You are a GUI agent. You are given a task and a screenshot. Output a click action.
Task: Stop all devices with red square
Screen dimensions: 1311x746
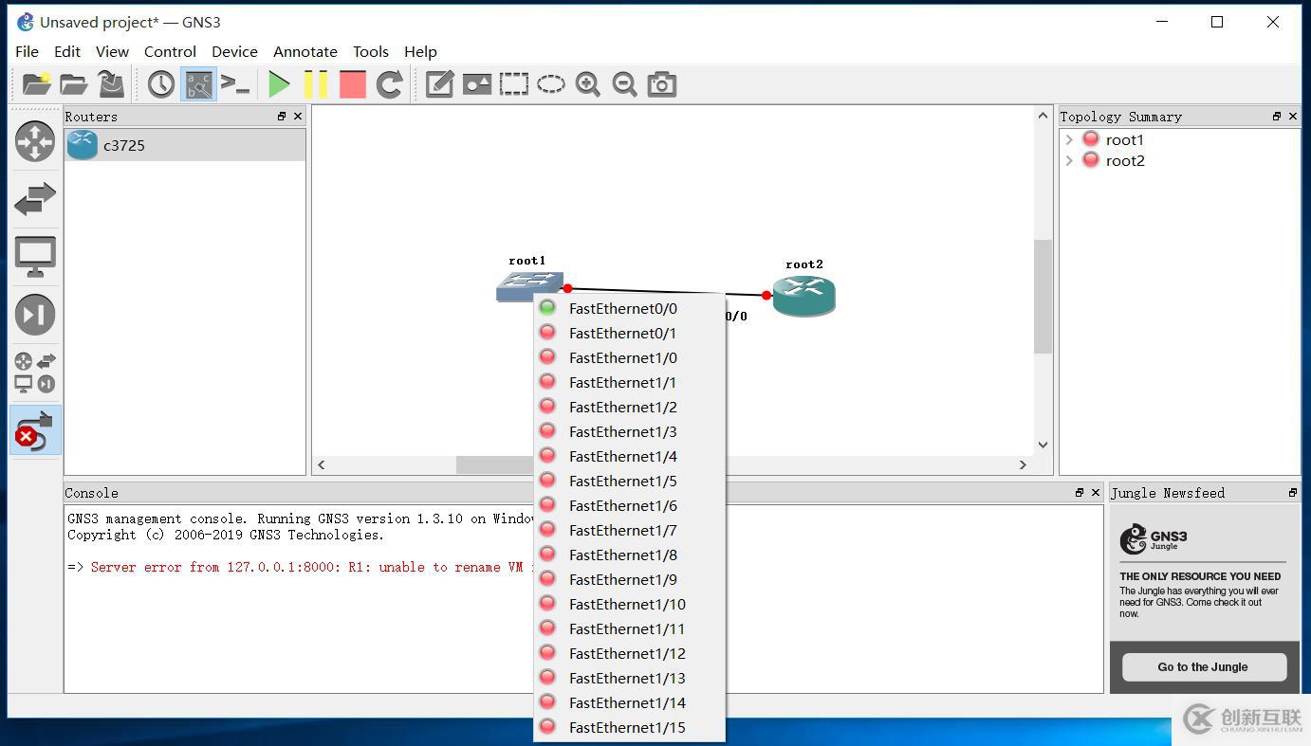point(353,84)
